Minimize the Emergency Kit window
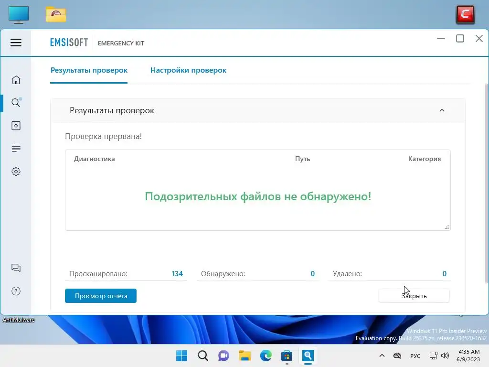The image size is (489, 367). 441,39
